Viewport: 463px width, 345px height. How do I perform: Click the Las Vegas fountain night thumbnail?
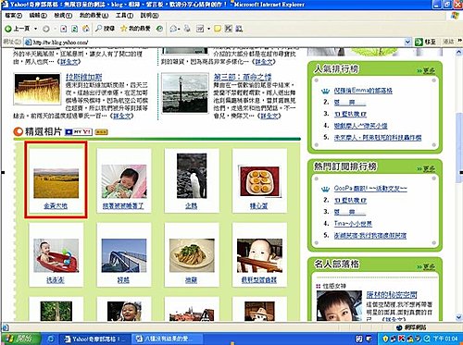(x=37, y=89)
